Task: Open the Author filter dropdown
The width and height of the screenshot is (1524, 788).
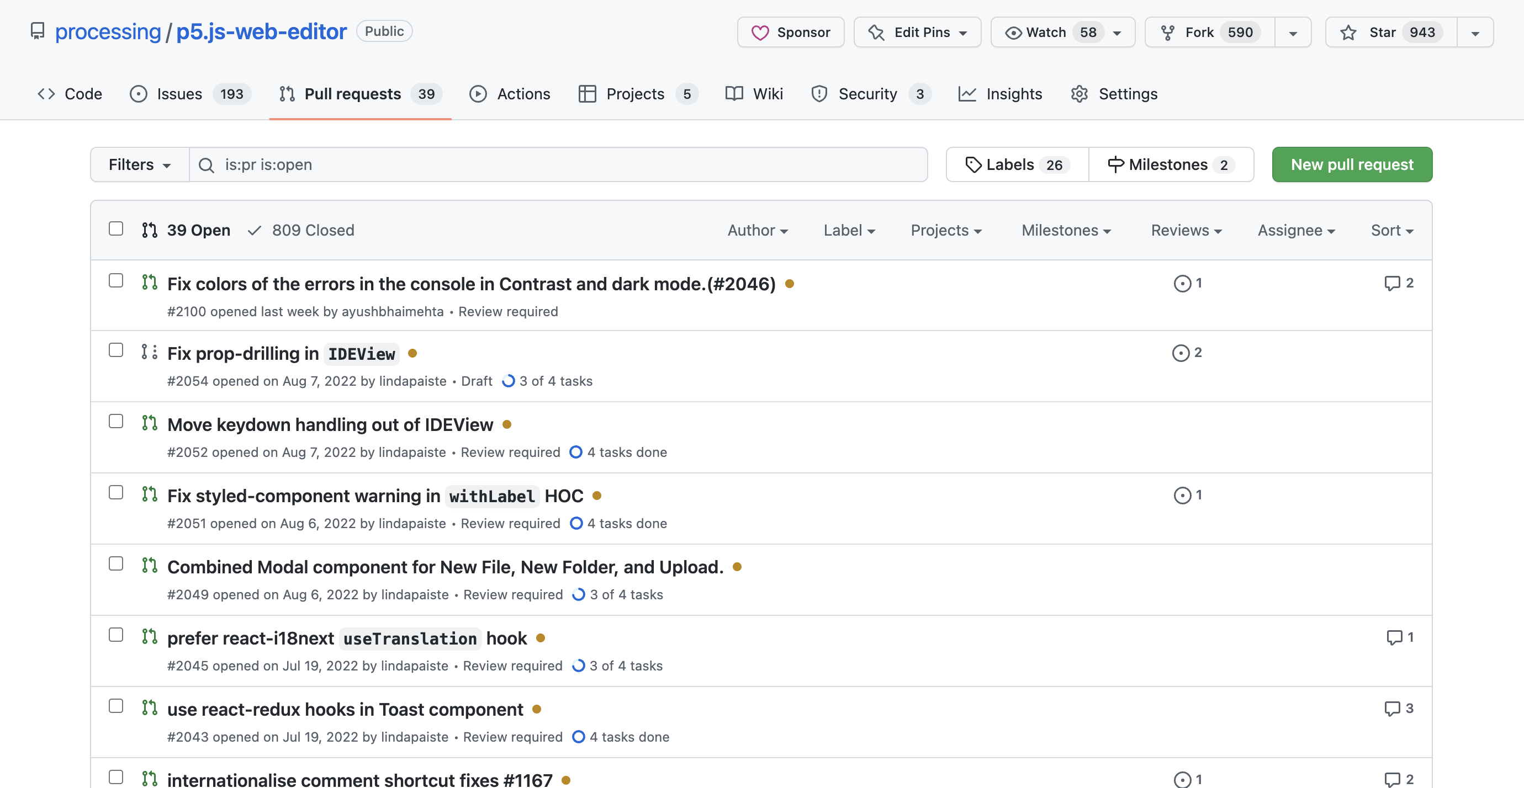Action: coord(757,231)
